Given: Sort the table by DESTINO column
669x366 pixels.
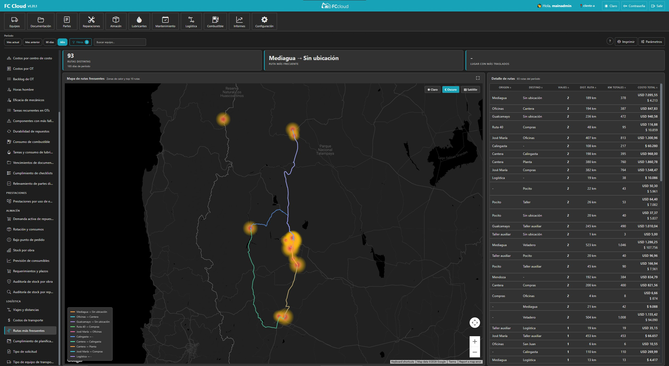Looking at the screenshot, I should pos(536,88).
